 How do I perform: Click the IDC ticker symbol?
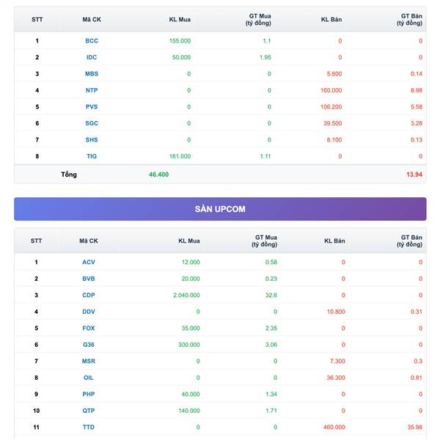92,57
